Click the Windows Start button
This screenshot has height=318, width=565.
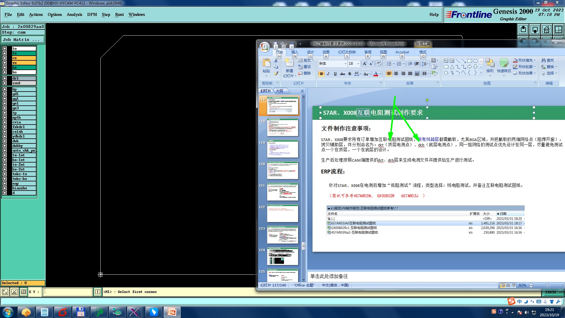pos(8,312)
